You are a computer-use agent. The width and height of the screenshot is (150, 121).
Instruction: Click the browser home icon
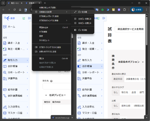click(x=20, y=10)
